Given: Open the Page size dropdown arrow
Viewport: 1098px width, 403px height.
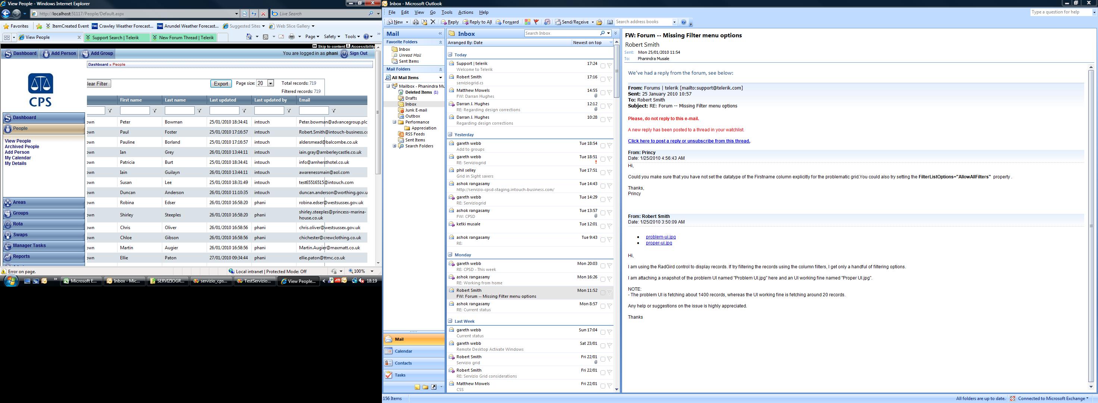Looking at the screenshot, I should point(270,83).
